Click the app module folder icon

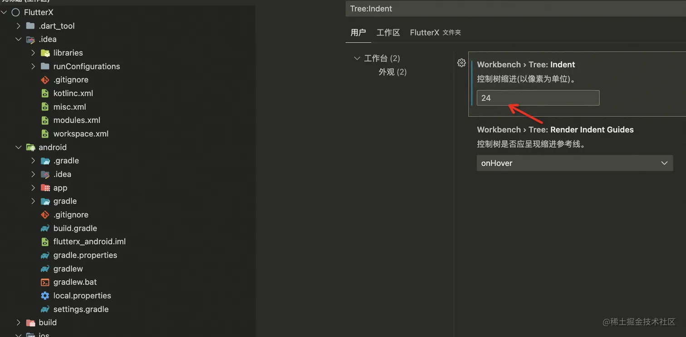[x=45, y=188]
